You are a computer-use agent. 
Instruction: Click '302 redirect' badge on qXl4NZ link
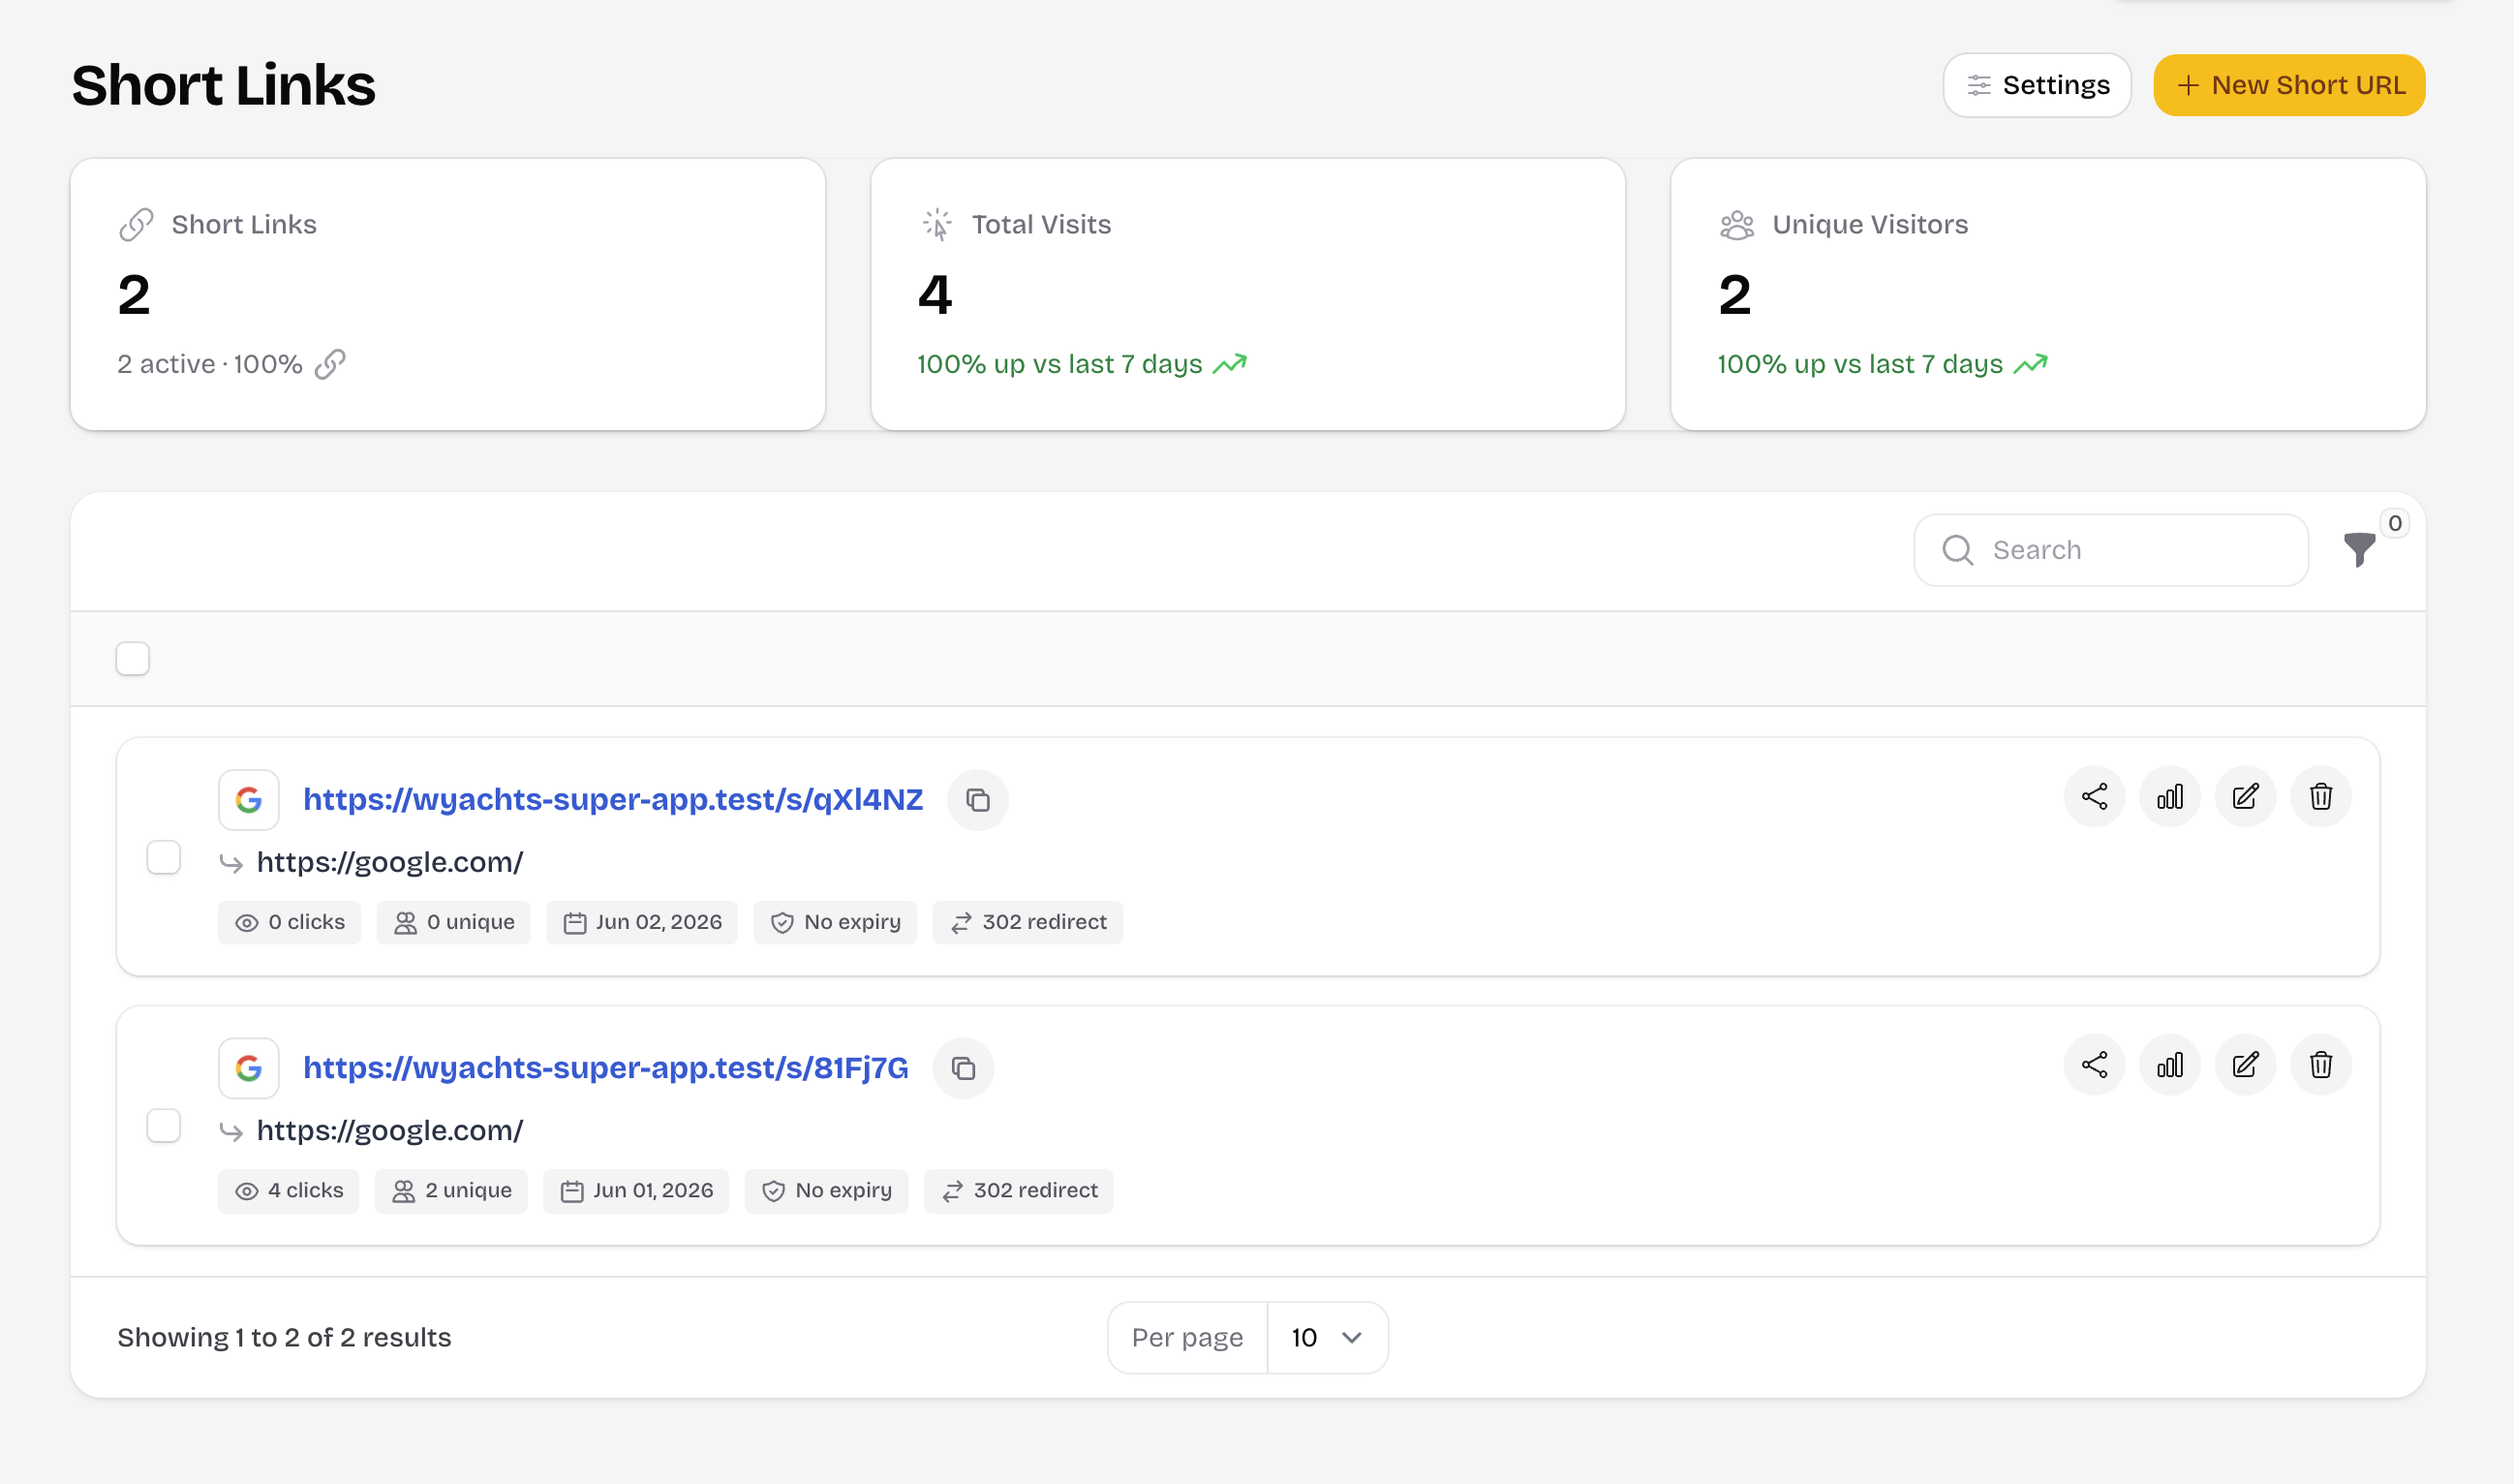(x=1027, y=922)
